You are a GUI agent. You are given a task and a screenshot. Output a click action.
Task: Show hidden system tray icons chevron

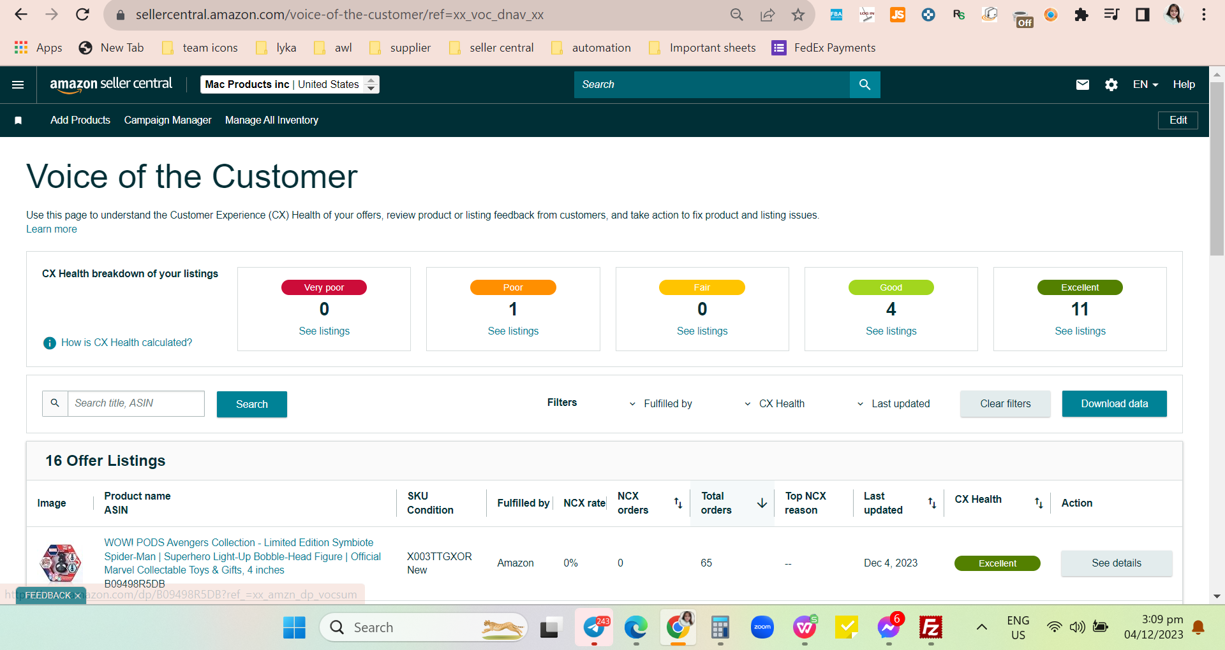tap(982, 628)
